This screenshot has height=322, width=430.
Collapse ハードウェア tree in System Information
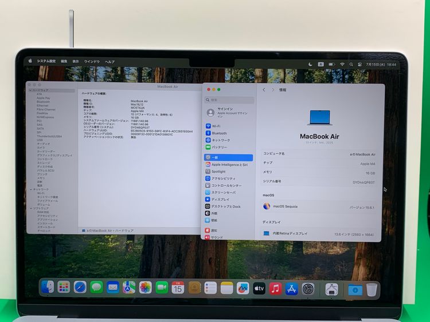(x=31, y=90)
